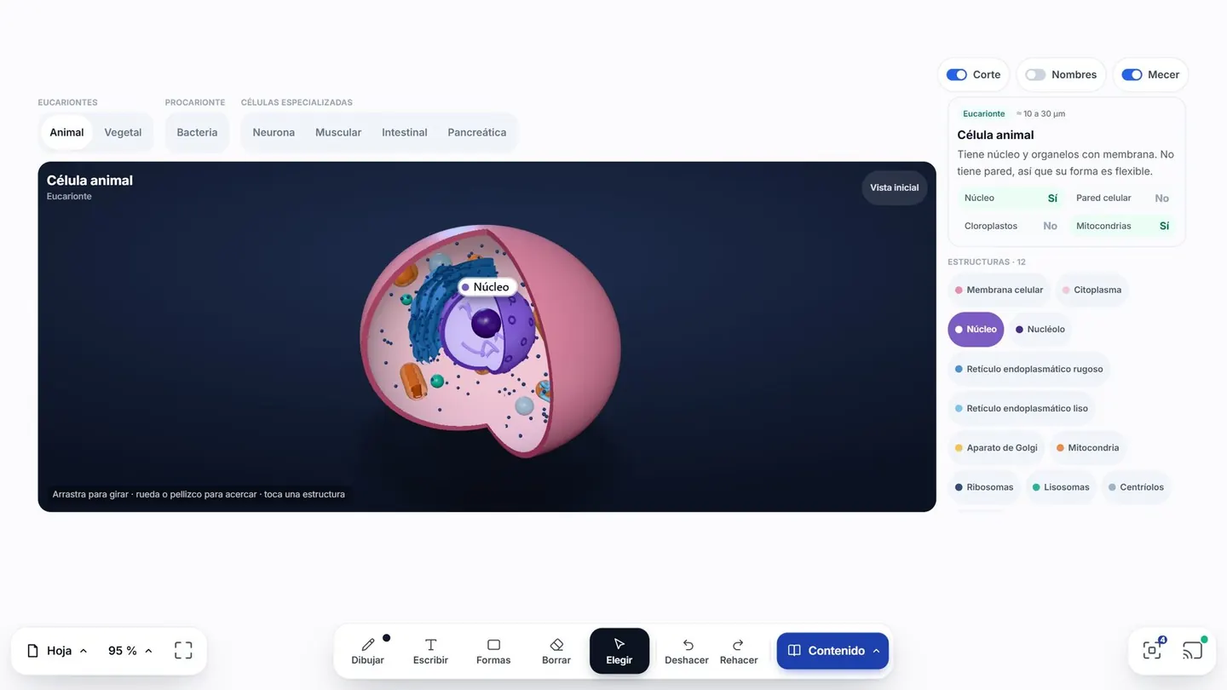
Task: Select the Bacteria tab
Action: [197, 132]
